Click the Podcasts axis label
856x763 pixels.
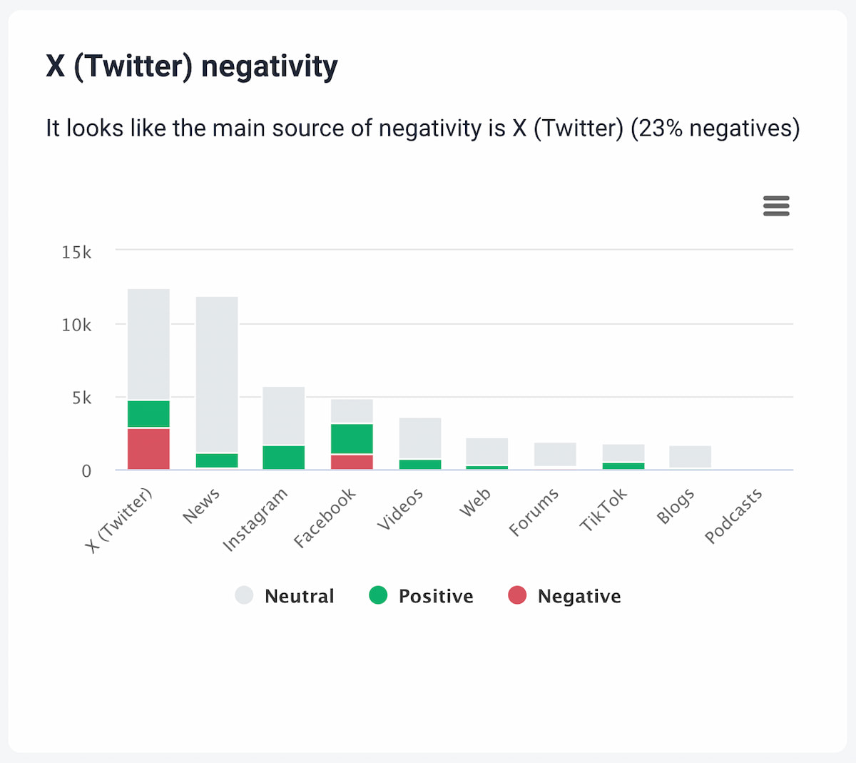tap(734, 515)
